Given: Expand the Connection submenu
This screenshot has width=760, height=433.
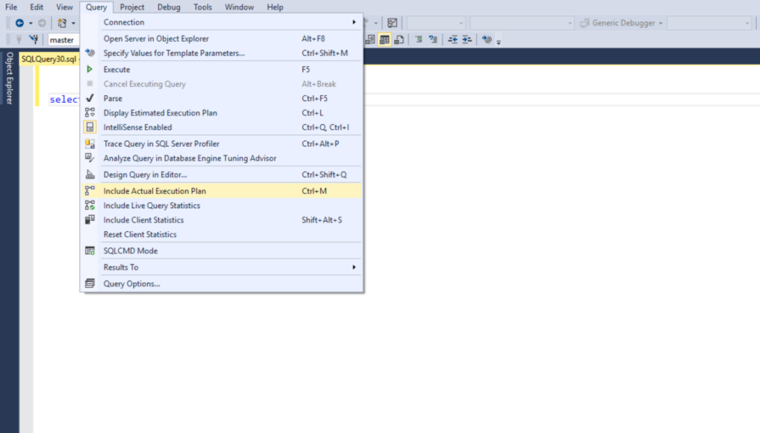Looking at the screenshot, I should pyautogui.click(x=221, y=22).
